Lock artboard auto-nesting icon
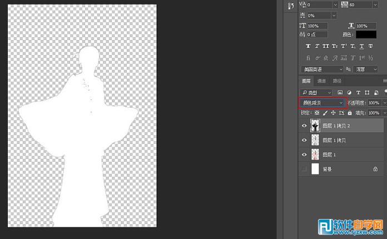The width and height of the screenshot is (387, 239). [x=341, y=113]
